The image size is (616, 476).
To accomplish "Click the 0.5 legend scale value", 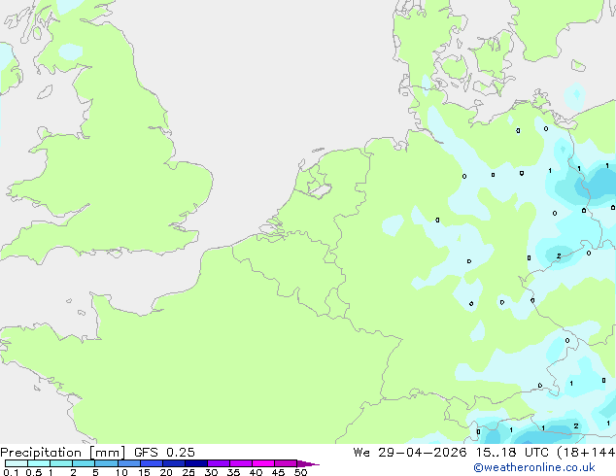I will [x=33, y=472].
